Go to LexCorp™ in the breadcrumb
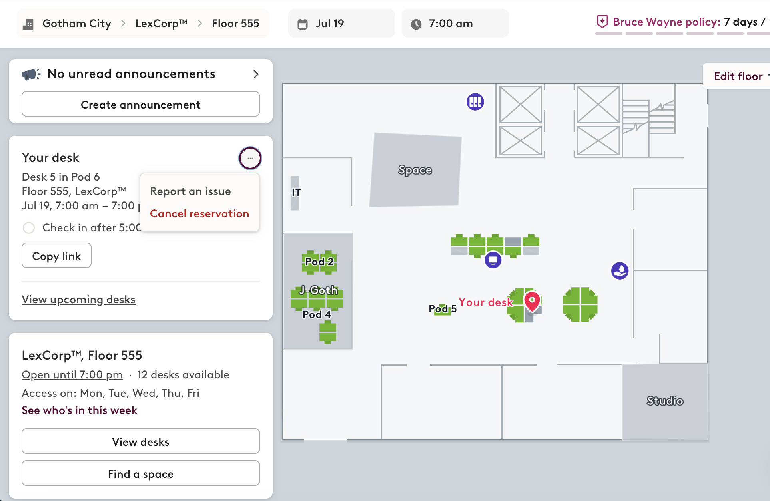The height and width of the screenshot is (501, 770). 161,24
